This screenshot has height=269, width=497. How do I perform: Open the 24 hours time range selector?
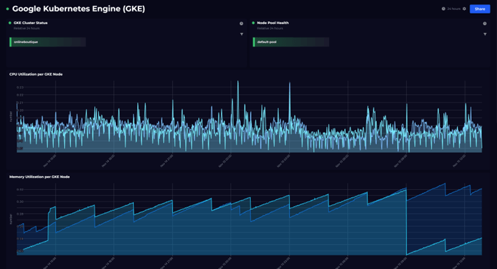click(x=453, y=9)
